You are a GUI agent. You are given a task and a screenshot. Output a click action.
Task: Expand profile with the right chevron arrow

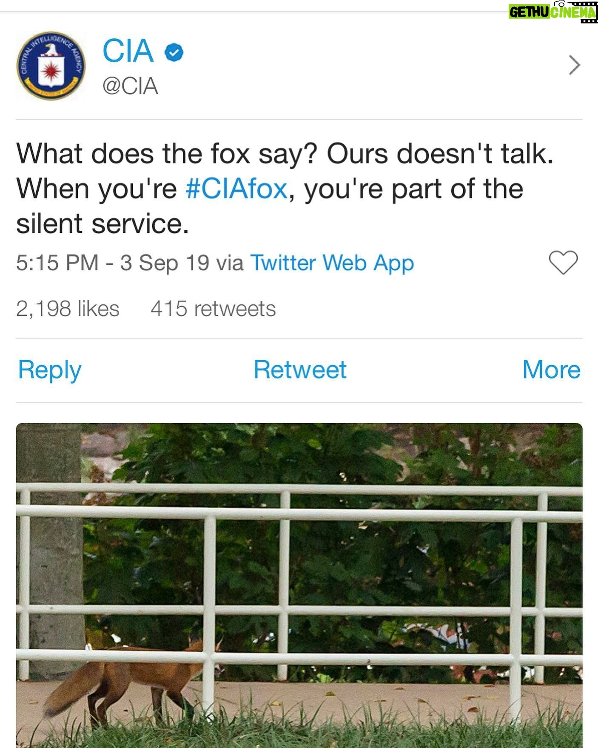(574, 66)
